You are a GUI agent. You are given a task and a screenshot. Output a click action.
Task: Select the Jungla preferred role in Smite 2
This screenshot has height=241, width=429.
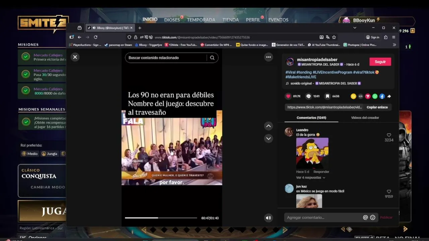point(49,154)
